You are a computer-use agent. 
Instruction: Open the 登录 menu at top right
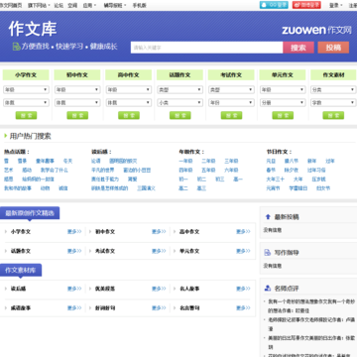[335, 5]
